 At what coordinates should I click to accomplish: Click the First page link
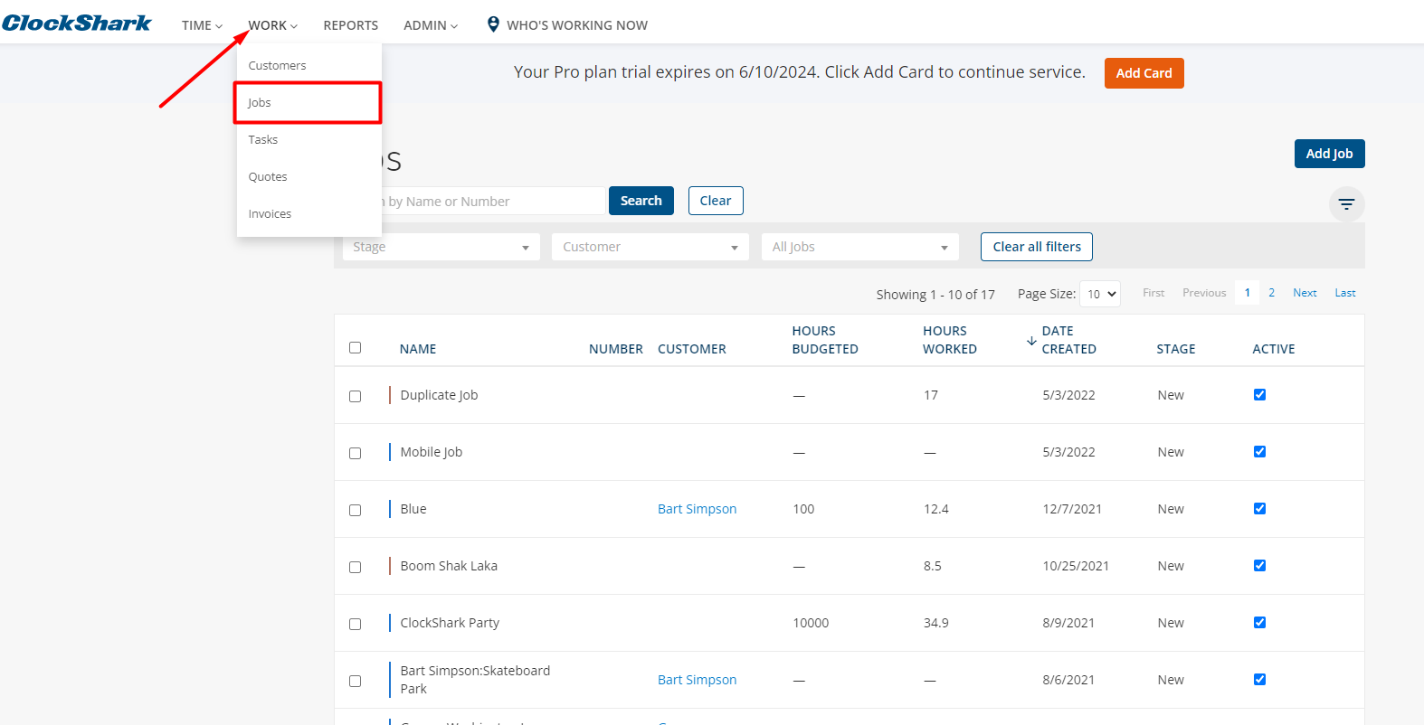(x=1153, y=293)
